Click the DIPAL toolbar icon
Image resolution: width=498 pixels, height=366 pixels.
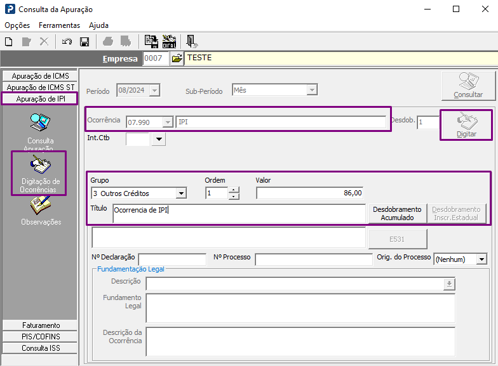(x=169, y=42)
